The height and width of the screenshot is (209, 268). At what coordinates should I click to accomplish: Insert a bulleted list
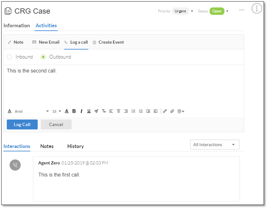pos(133,111)
